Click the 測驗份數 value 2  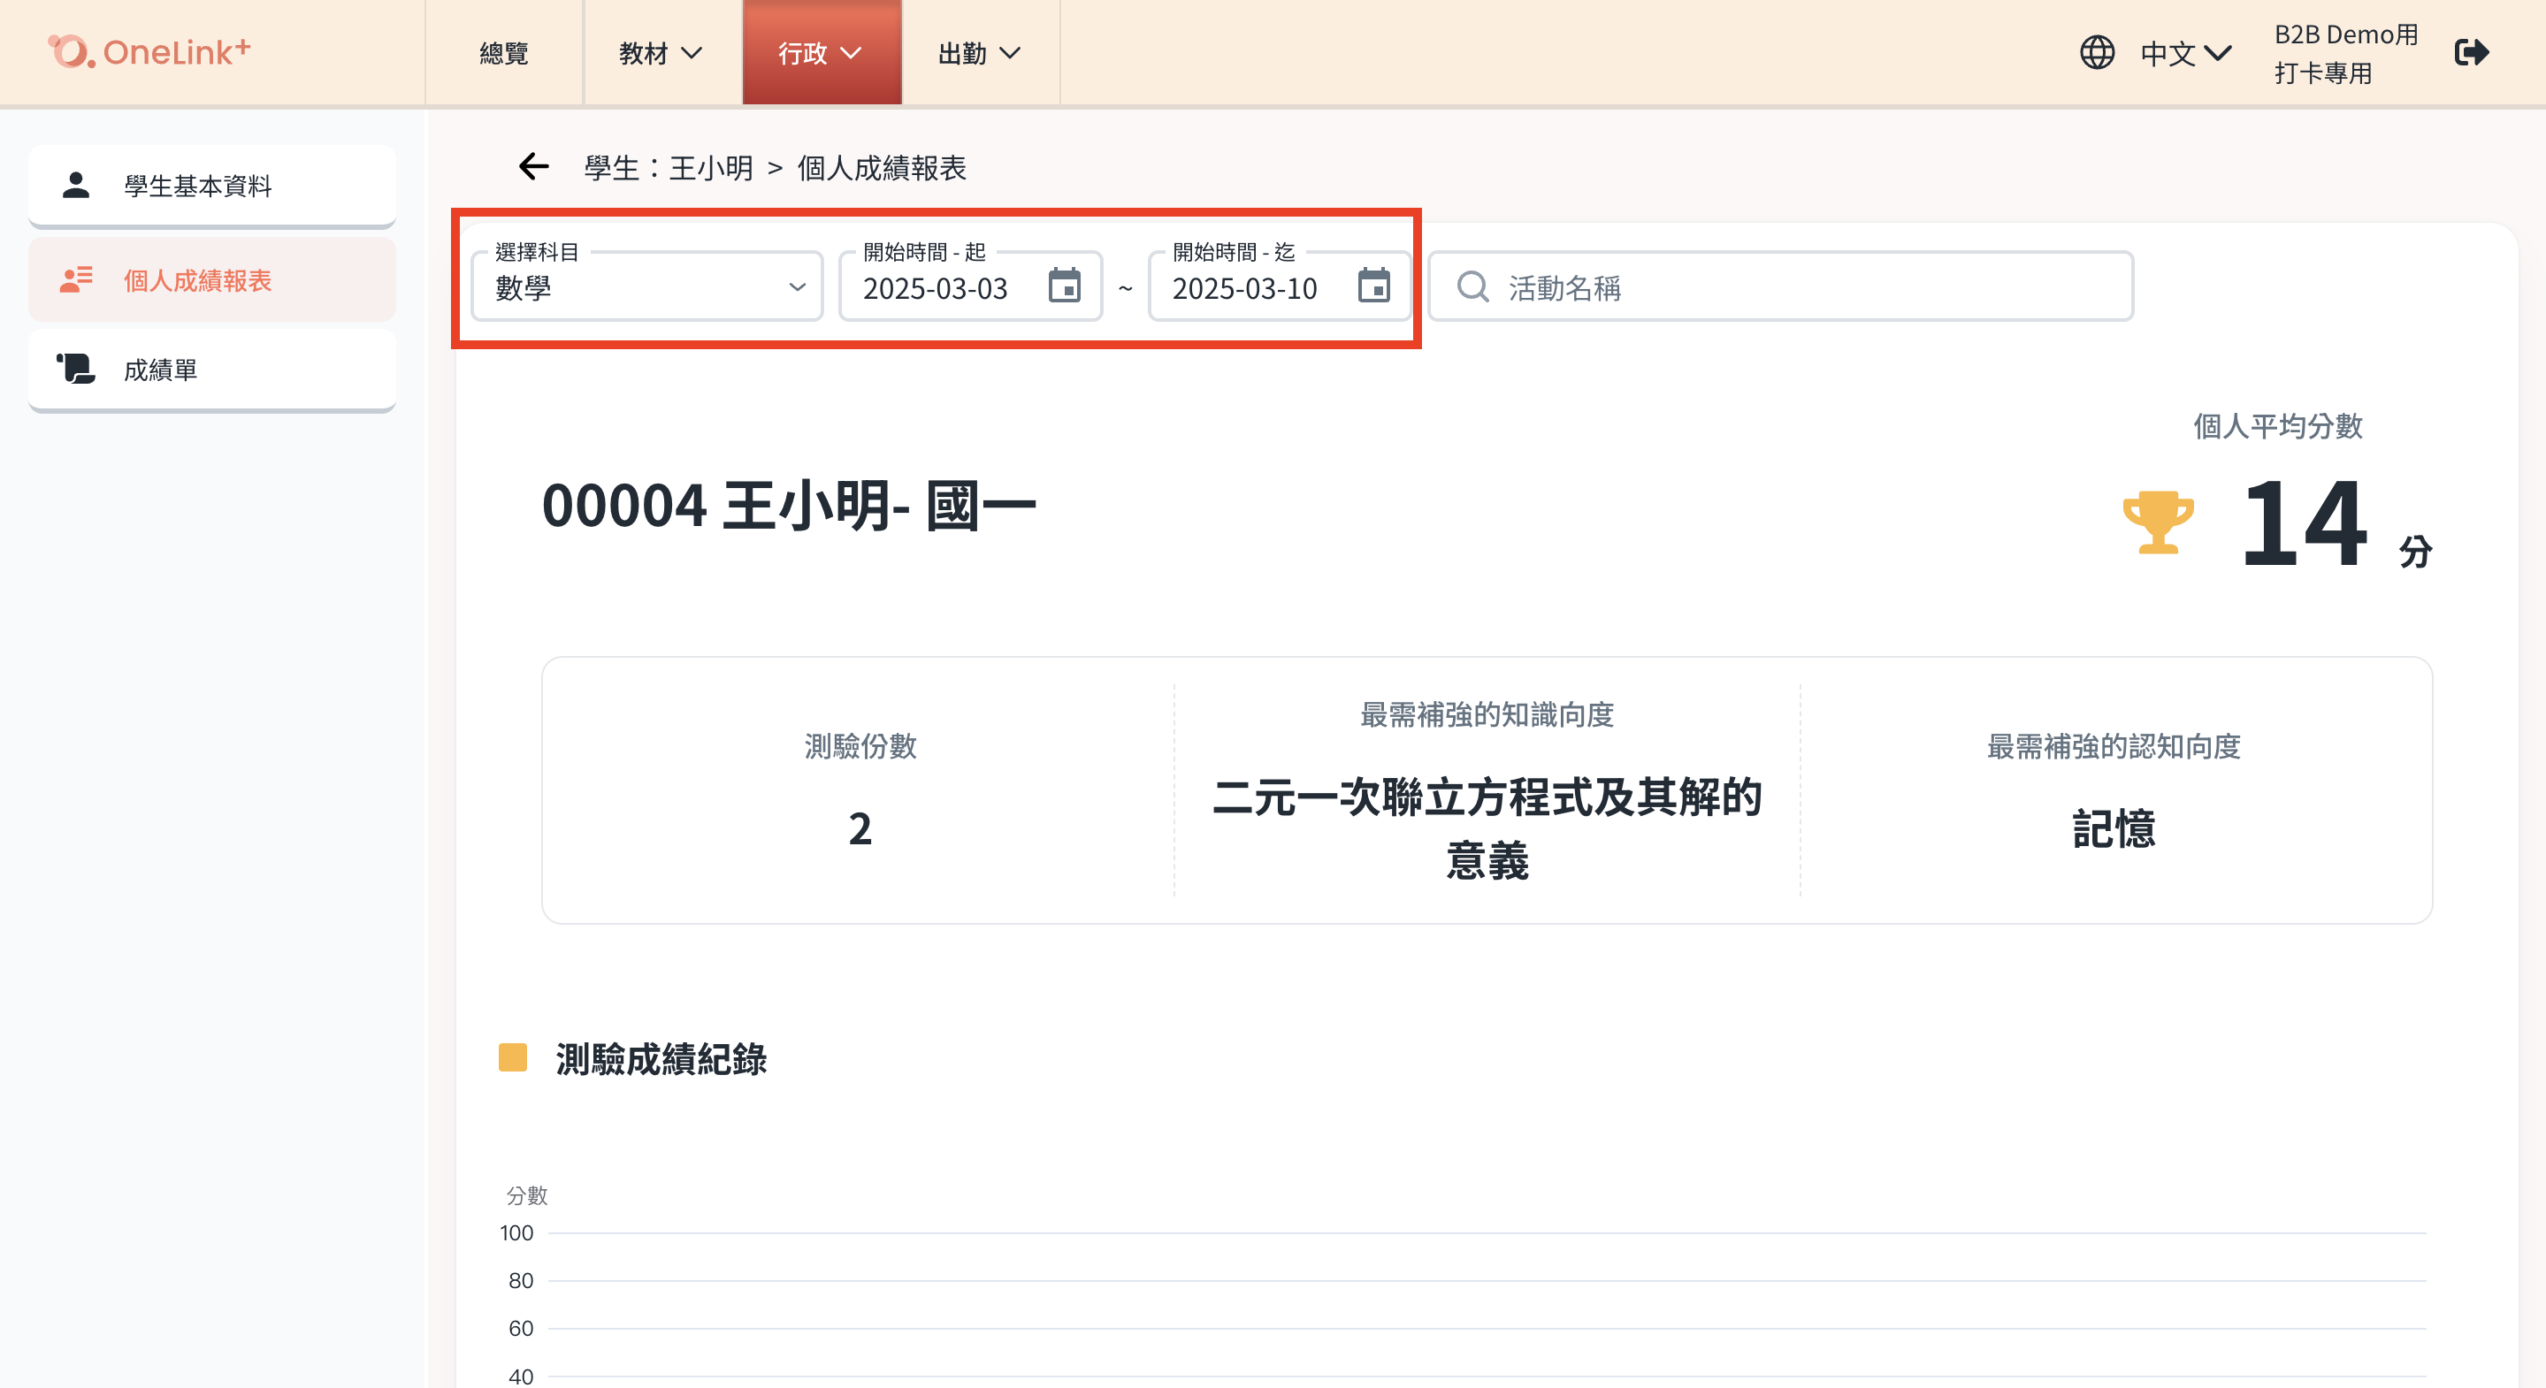click(860, 827)
